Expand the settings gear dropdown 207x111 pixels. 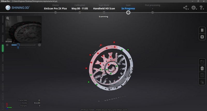194,8
